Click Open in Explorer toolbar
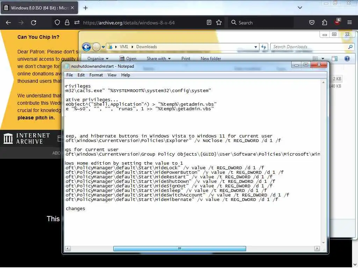Viewport: 358px width, 268px height. (128, 59)
